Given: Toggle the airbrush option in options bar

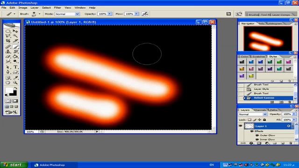Looking at the screenshot, I should (x=145, y=14).
